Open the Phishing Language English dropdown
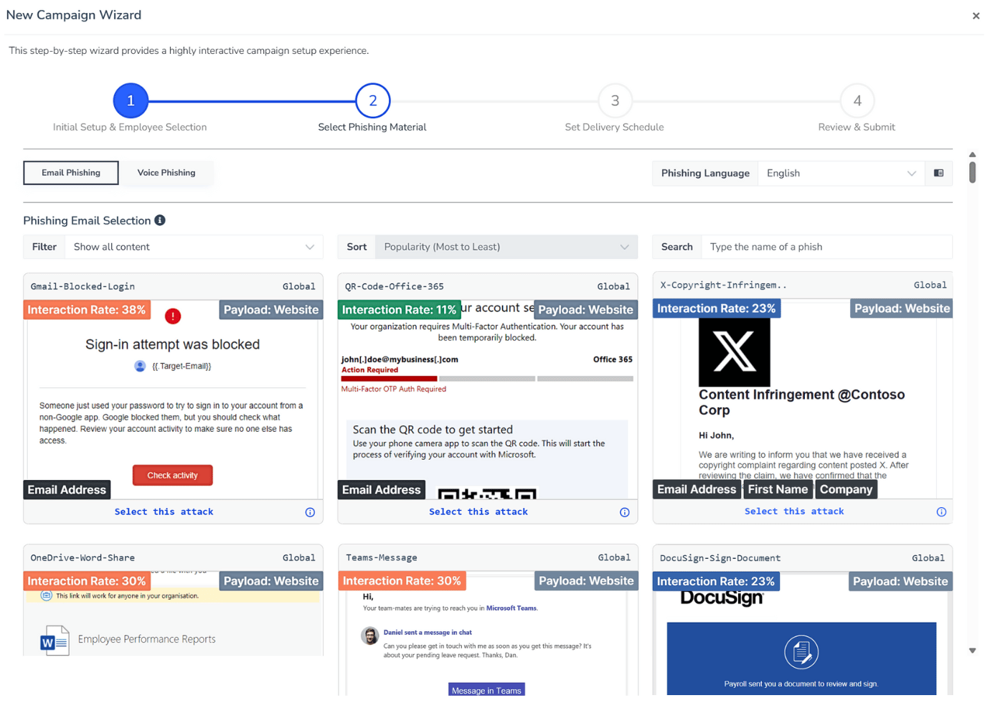 point(841,174)
